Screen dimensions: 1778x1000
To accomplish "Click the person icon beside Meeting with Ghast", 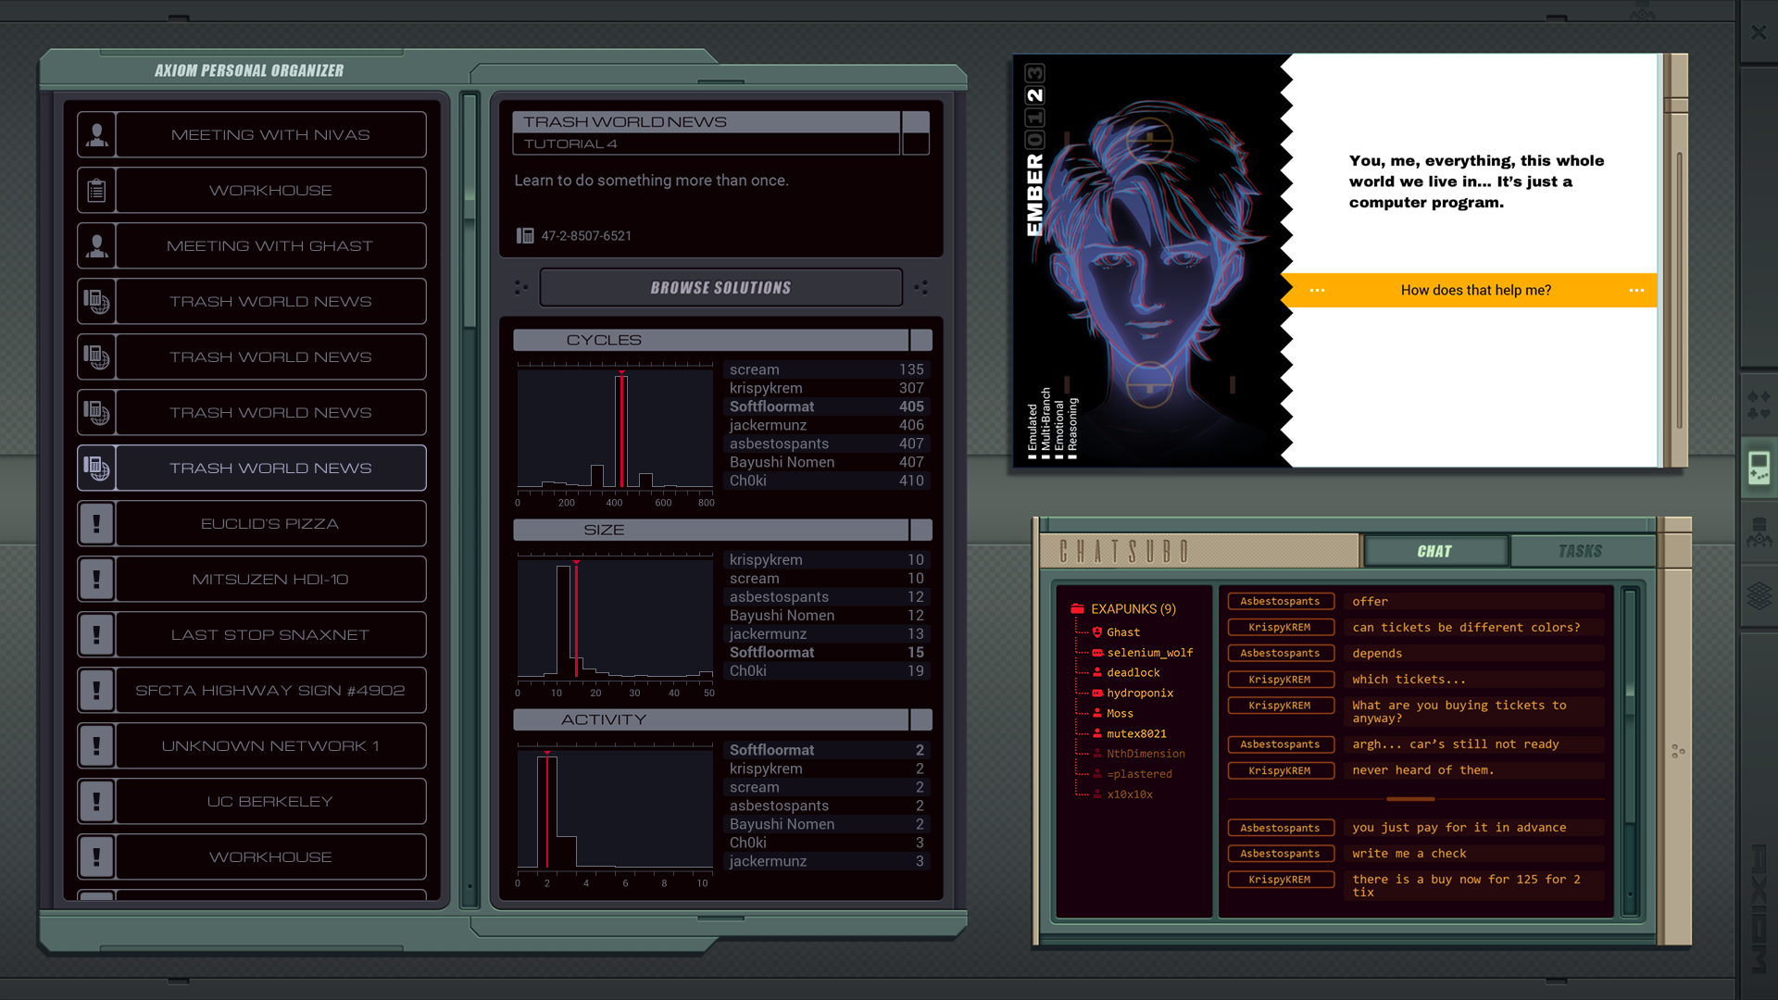I will (96, 246).
